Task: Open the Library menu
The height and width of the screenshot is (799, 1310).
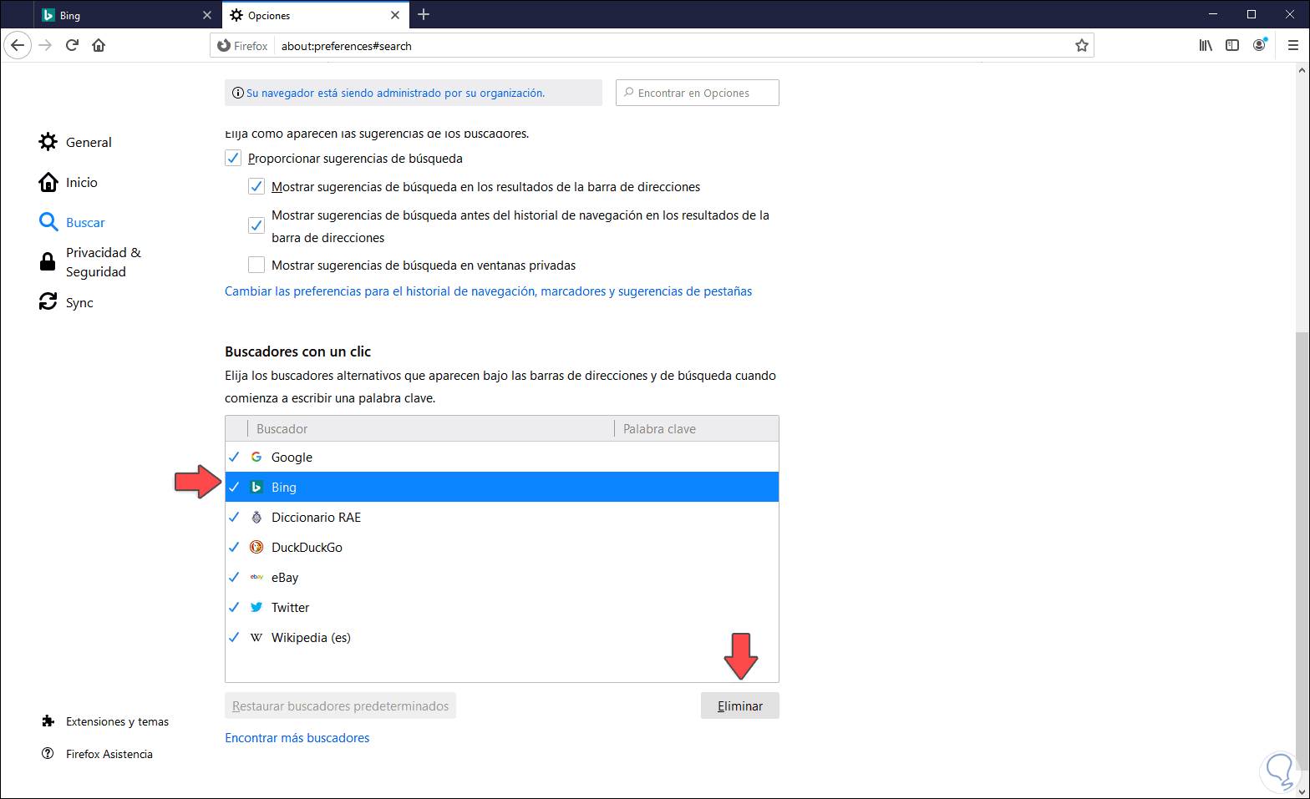Action: (x=1206, y=45)
